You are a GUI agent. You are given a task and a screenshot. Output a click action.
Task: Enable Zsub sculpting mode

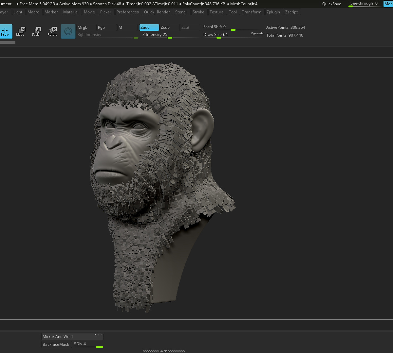(170, 27)
